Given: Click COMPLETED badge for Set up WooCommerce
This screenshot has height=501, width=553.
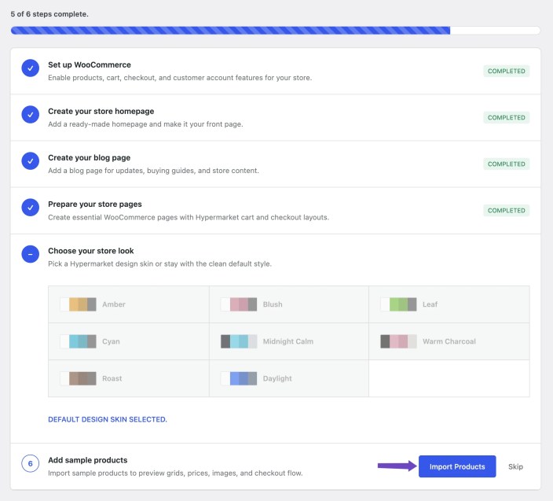Looking at the screenshot, I should coord(506,71).
